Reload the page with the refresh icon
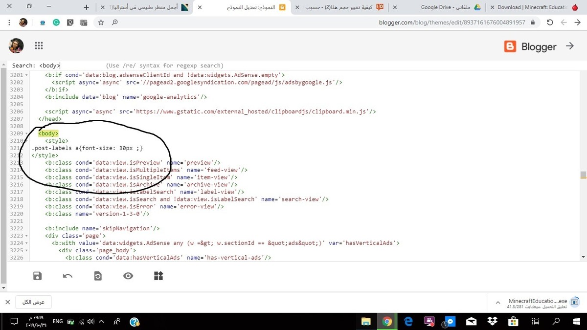Image resolution: width=587 pixels, height=330 pixels. coord(550,22)
